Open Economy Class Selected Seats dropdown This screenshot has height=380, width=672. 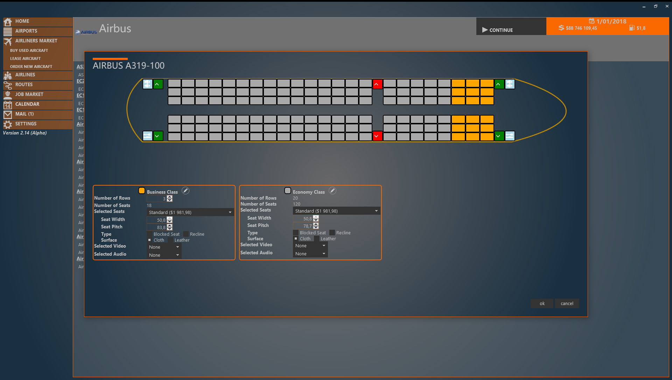336,211
